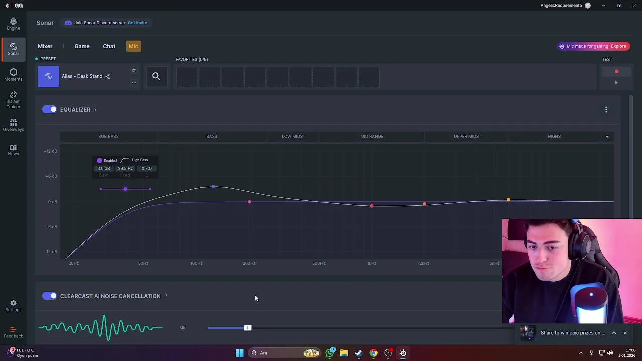Screen dimensions: 642x361
Task: Switch to the Chat tab
Action: (x=109, y=46)
